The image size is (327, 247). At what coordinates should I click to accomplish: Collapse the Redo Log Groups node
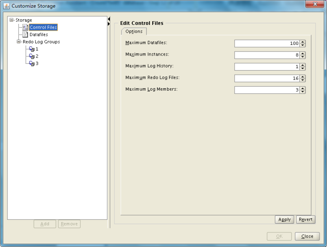pyautogui.click(x=18, y=42)
